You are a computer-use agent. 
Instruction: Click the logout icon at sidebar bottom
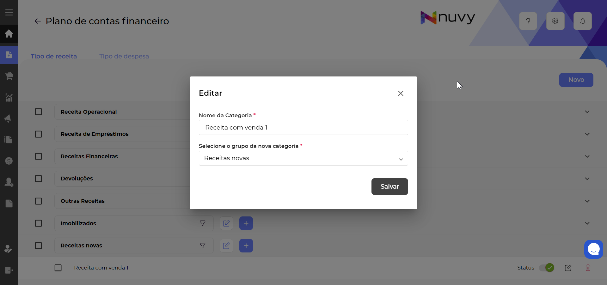[9, 270]
